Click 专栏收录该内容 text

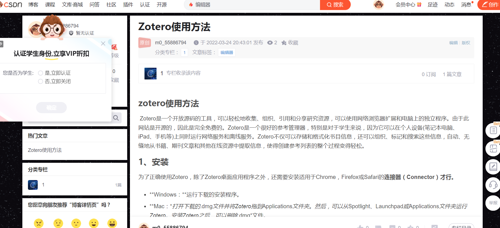(x=183, y=73)
